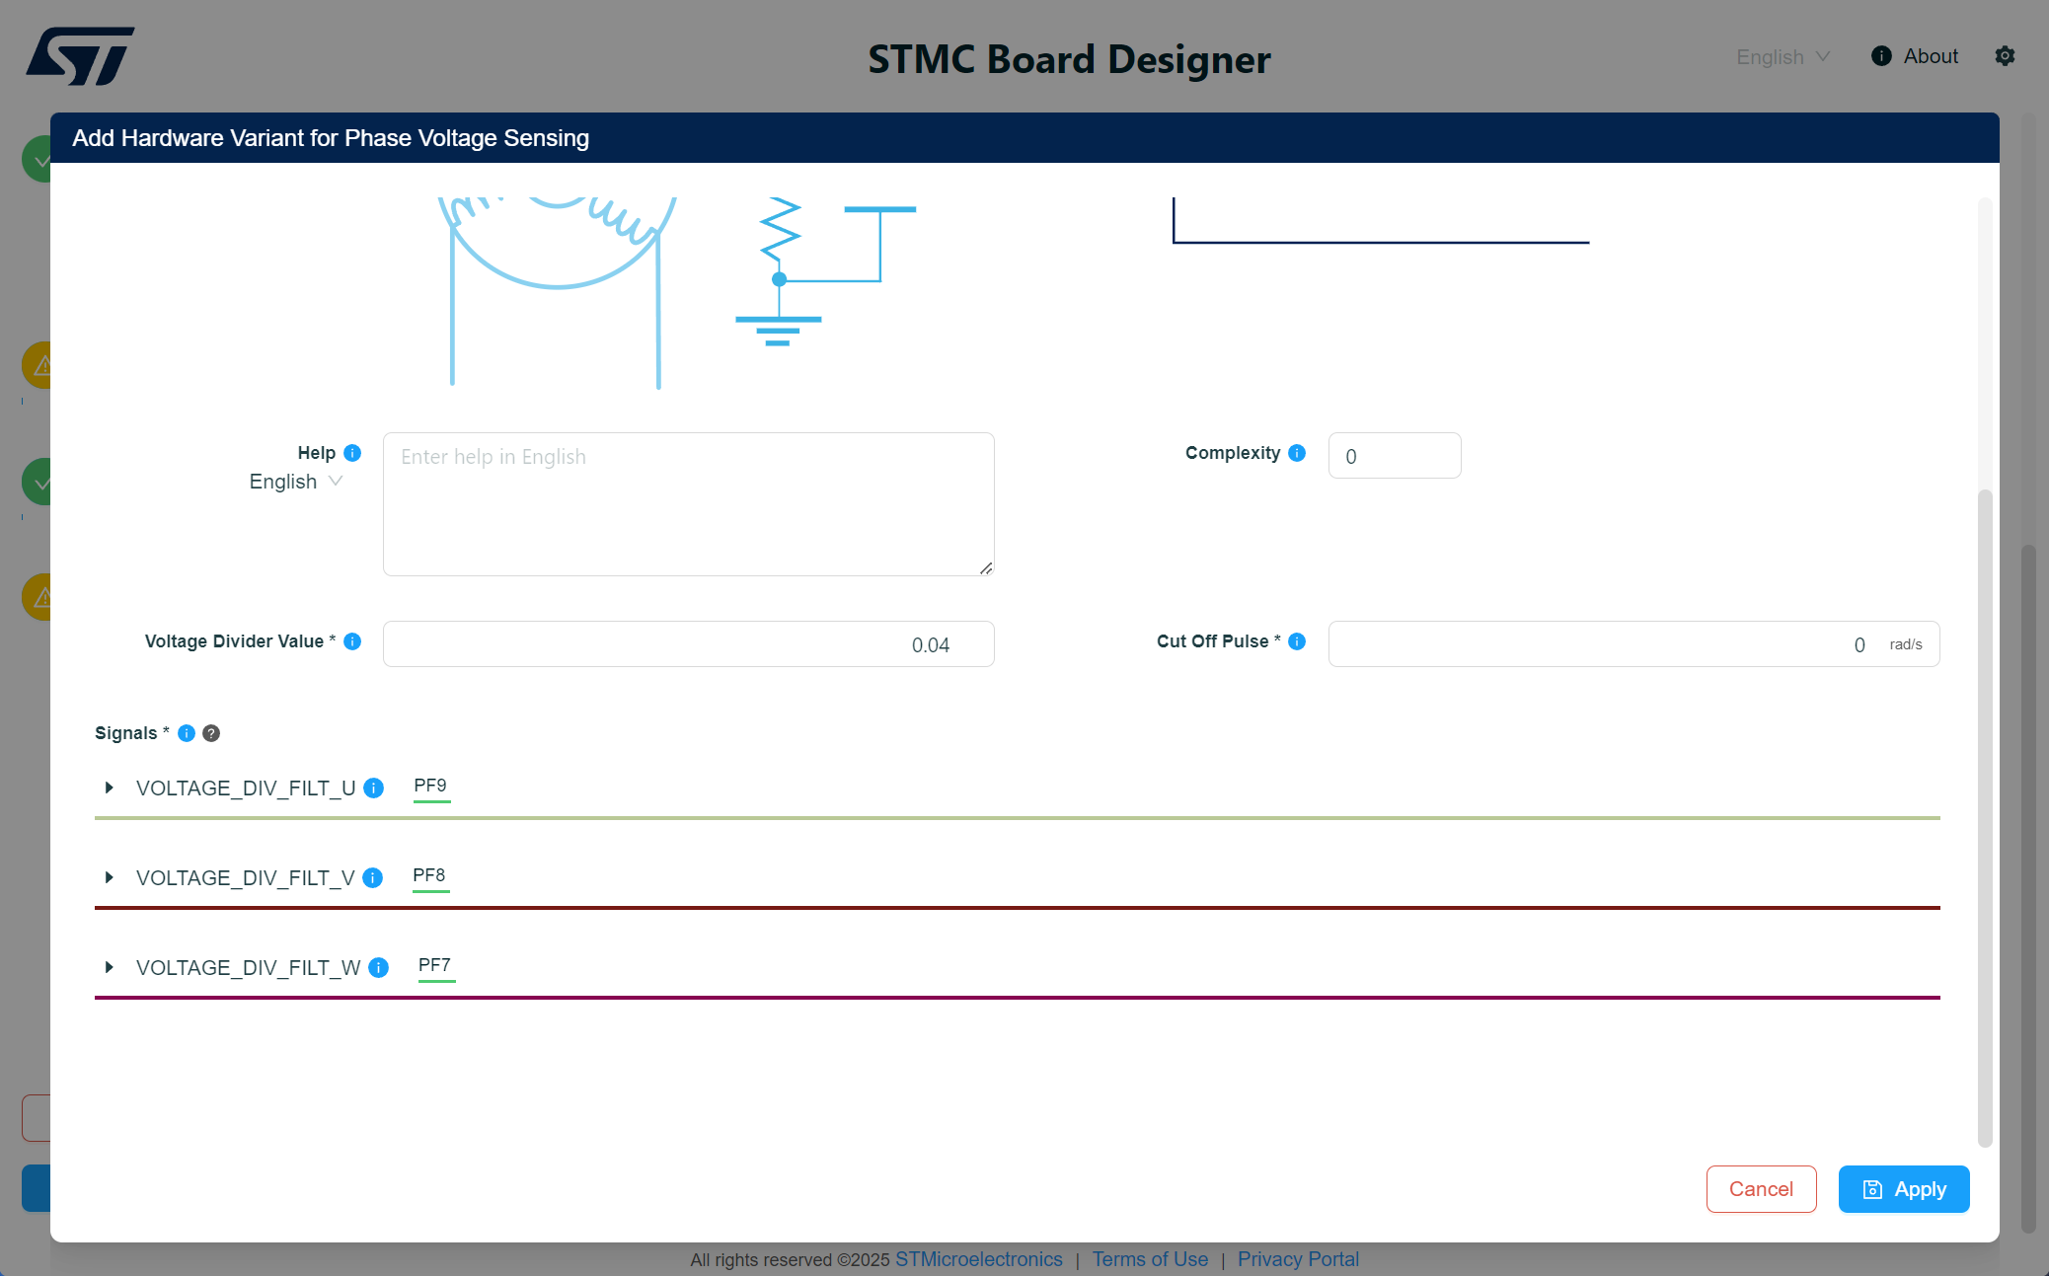Click the info icon beside Voltage Divider Value

coord(351,641)
